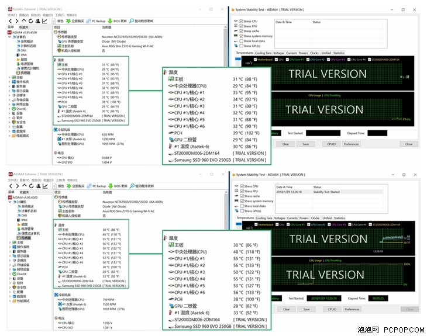The width and height of the screenshot is (427, 336).
Task: Expand the 操作系统 node in lower AIDA64 tree
Action: [9, 247]
